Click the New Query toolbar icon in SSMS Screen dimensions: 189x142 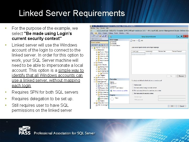tap(93, 36)
